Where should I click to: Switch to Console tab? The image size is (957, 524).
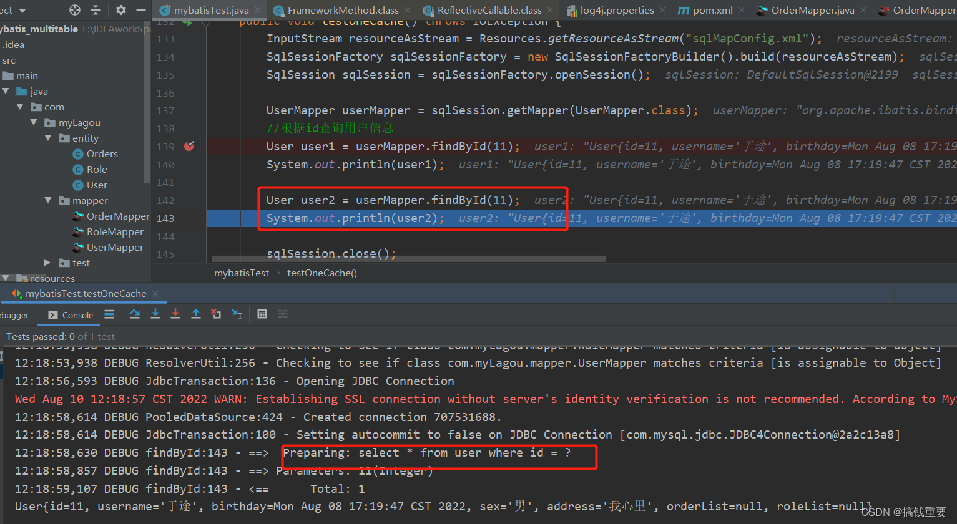coord(71,315)
